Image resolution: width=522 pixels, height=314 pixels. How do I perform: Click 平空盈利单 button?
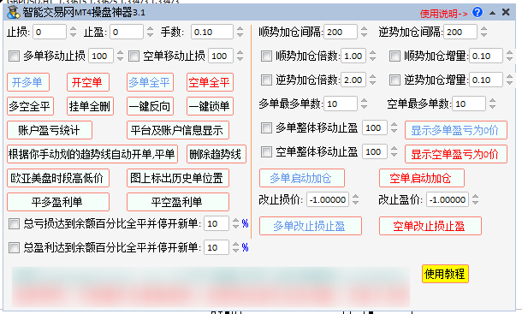point(178,202)
